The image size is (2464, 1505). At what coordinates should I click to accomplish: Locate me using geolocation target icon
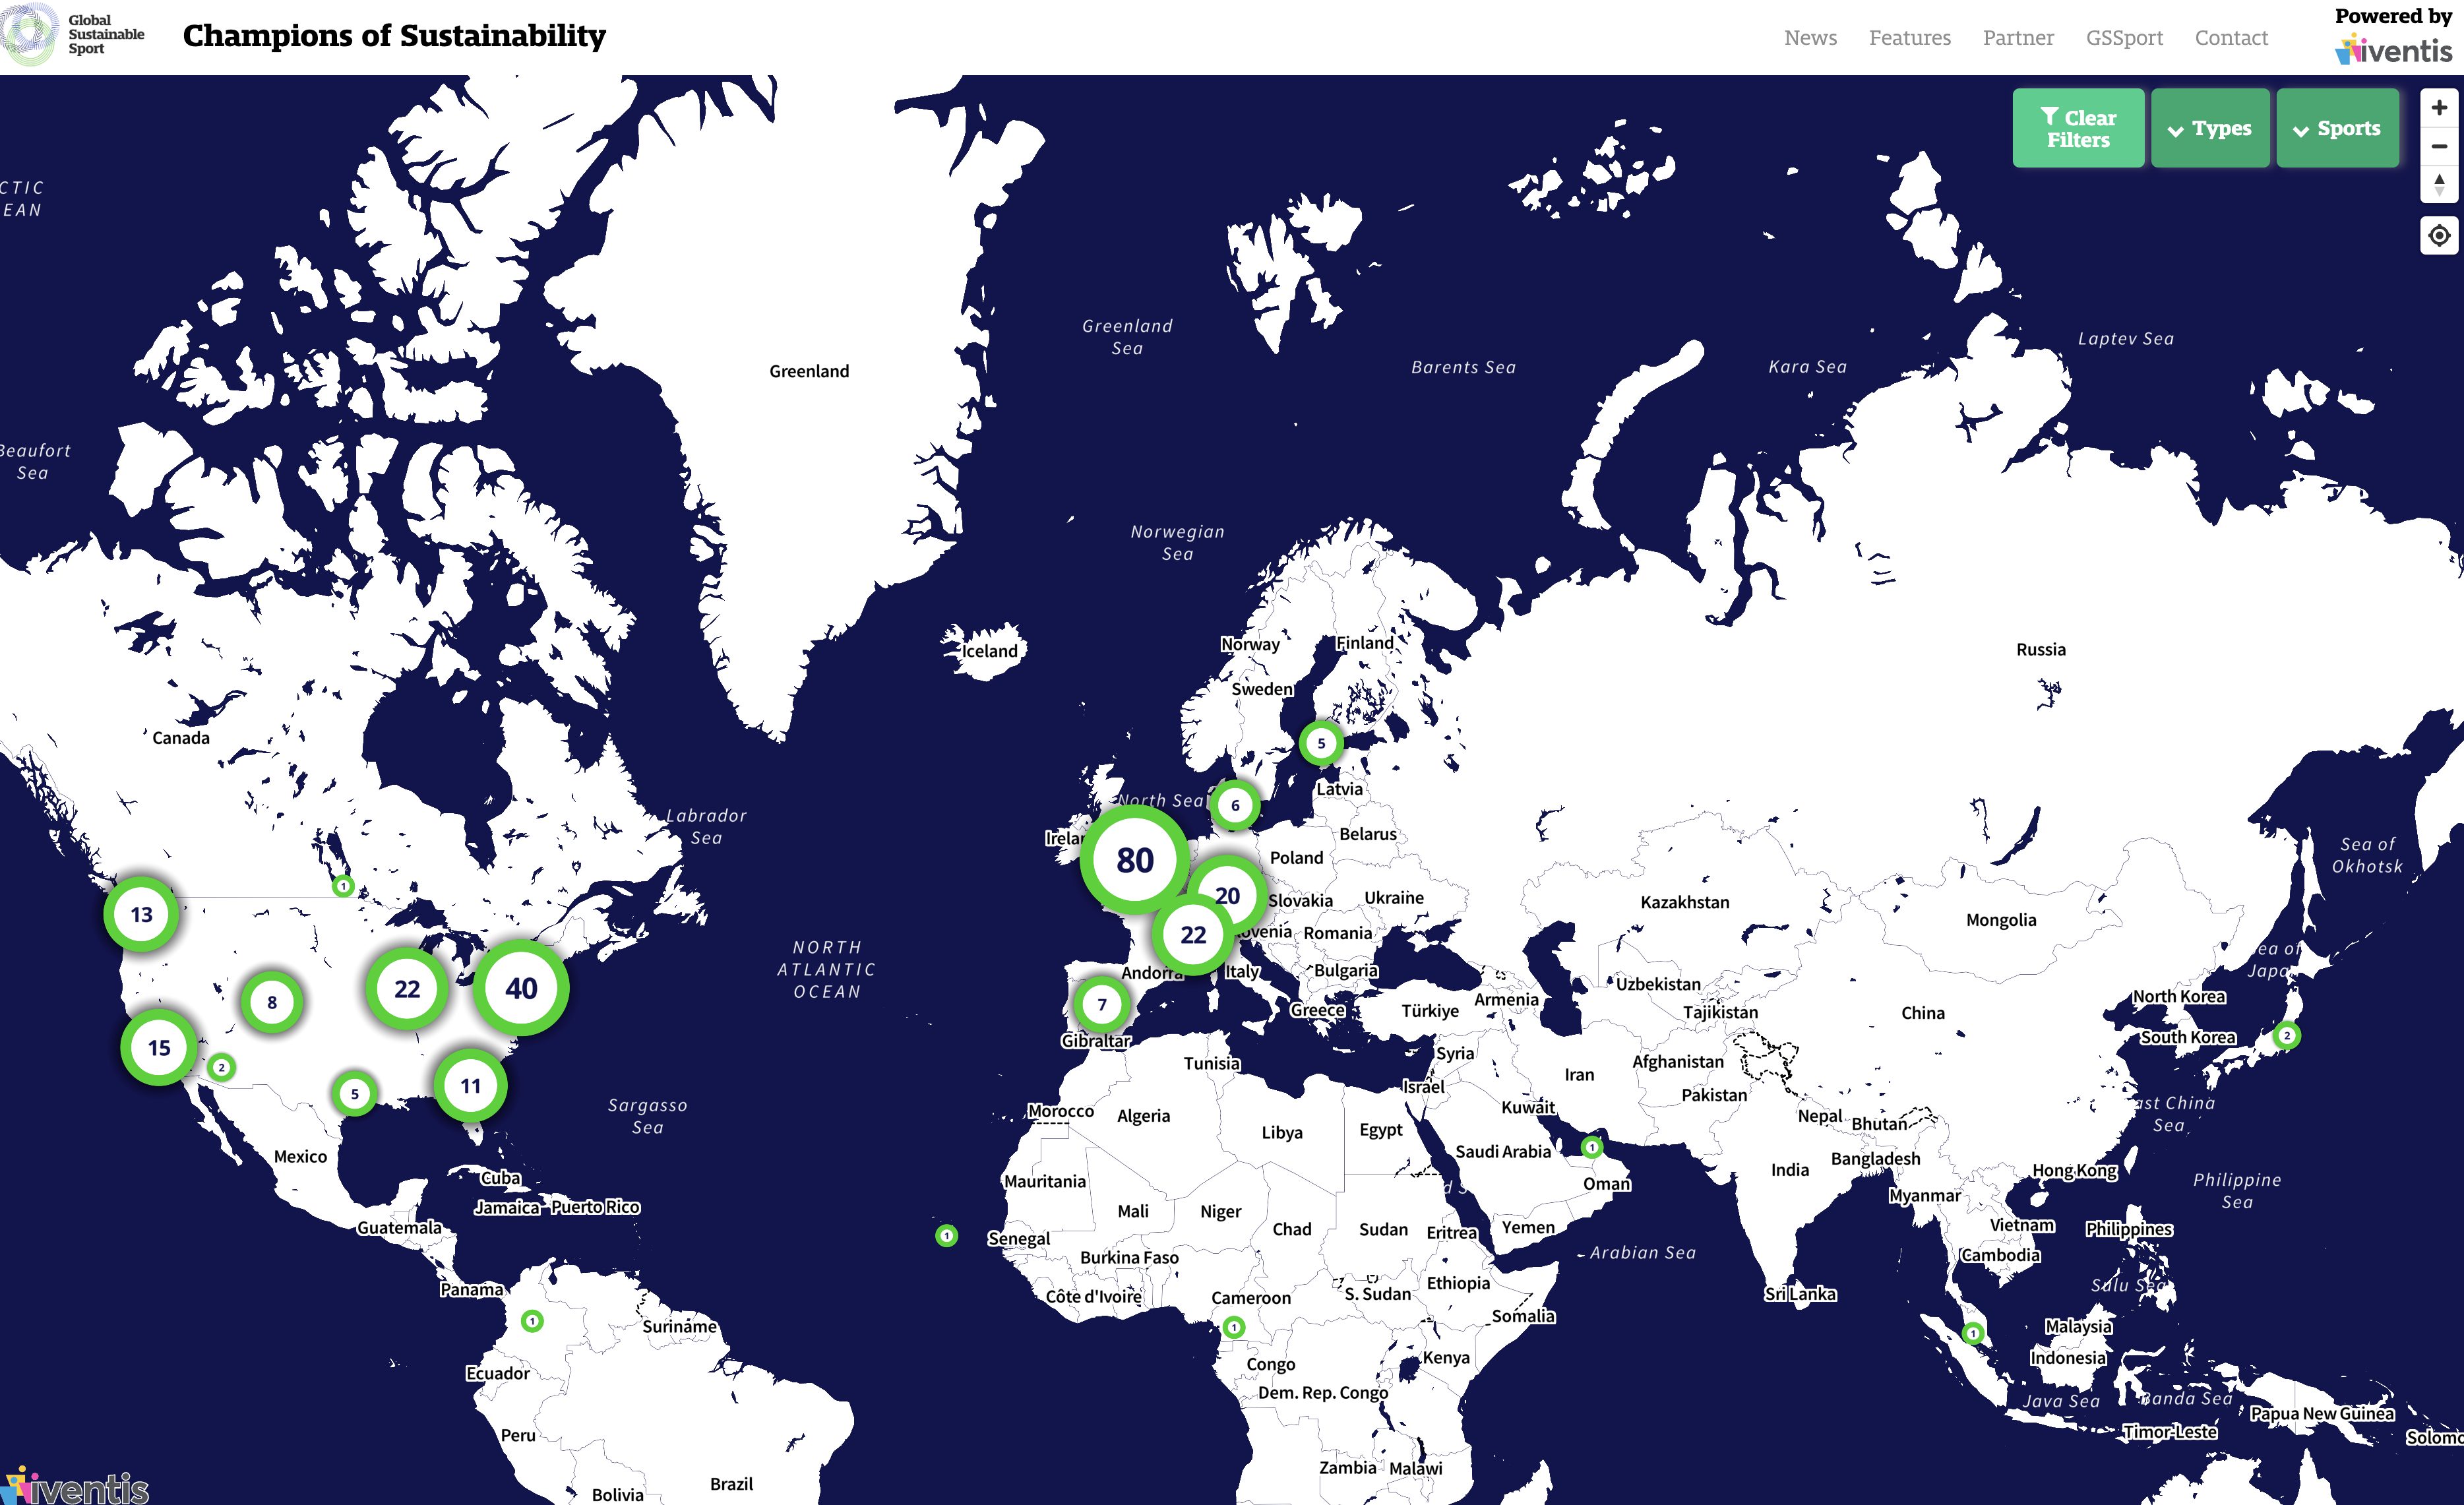pos(2438,236)
